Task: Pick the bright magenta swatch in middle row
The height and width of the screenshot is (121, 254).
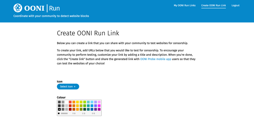Action: 99,106
